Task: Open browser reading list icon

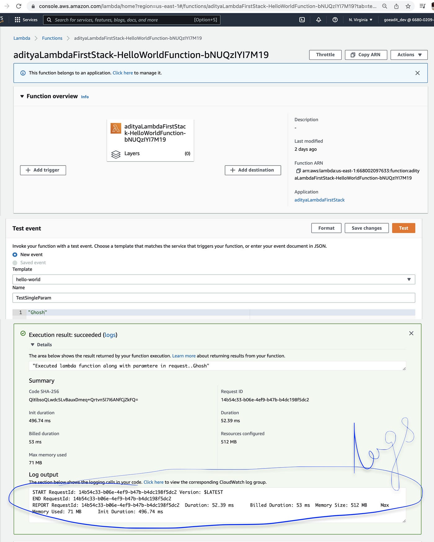Action: pyautogui.click(x=422, y=6)
